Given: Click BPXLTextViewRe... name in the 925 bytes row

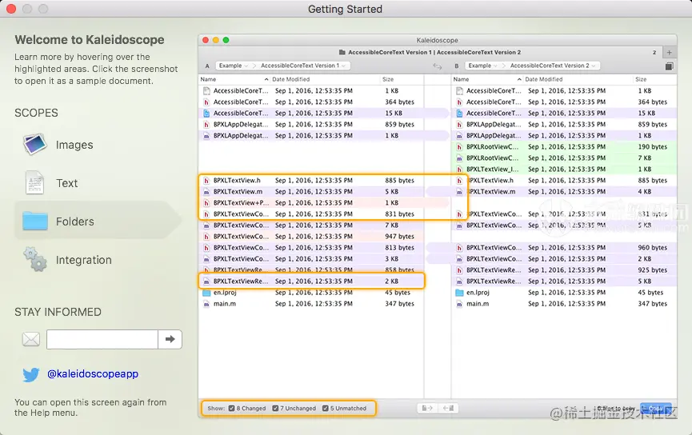Looking at the screenshot, I should coord(494,270).
